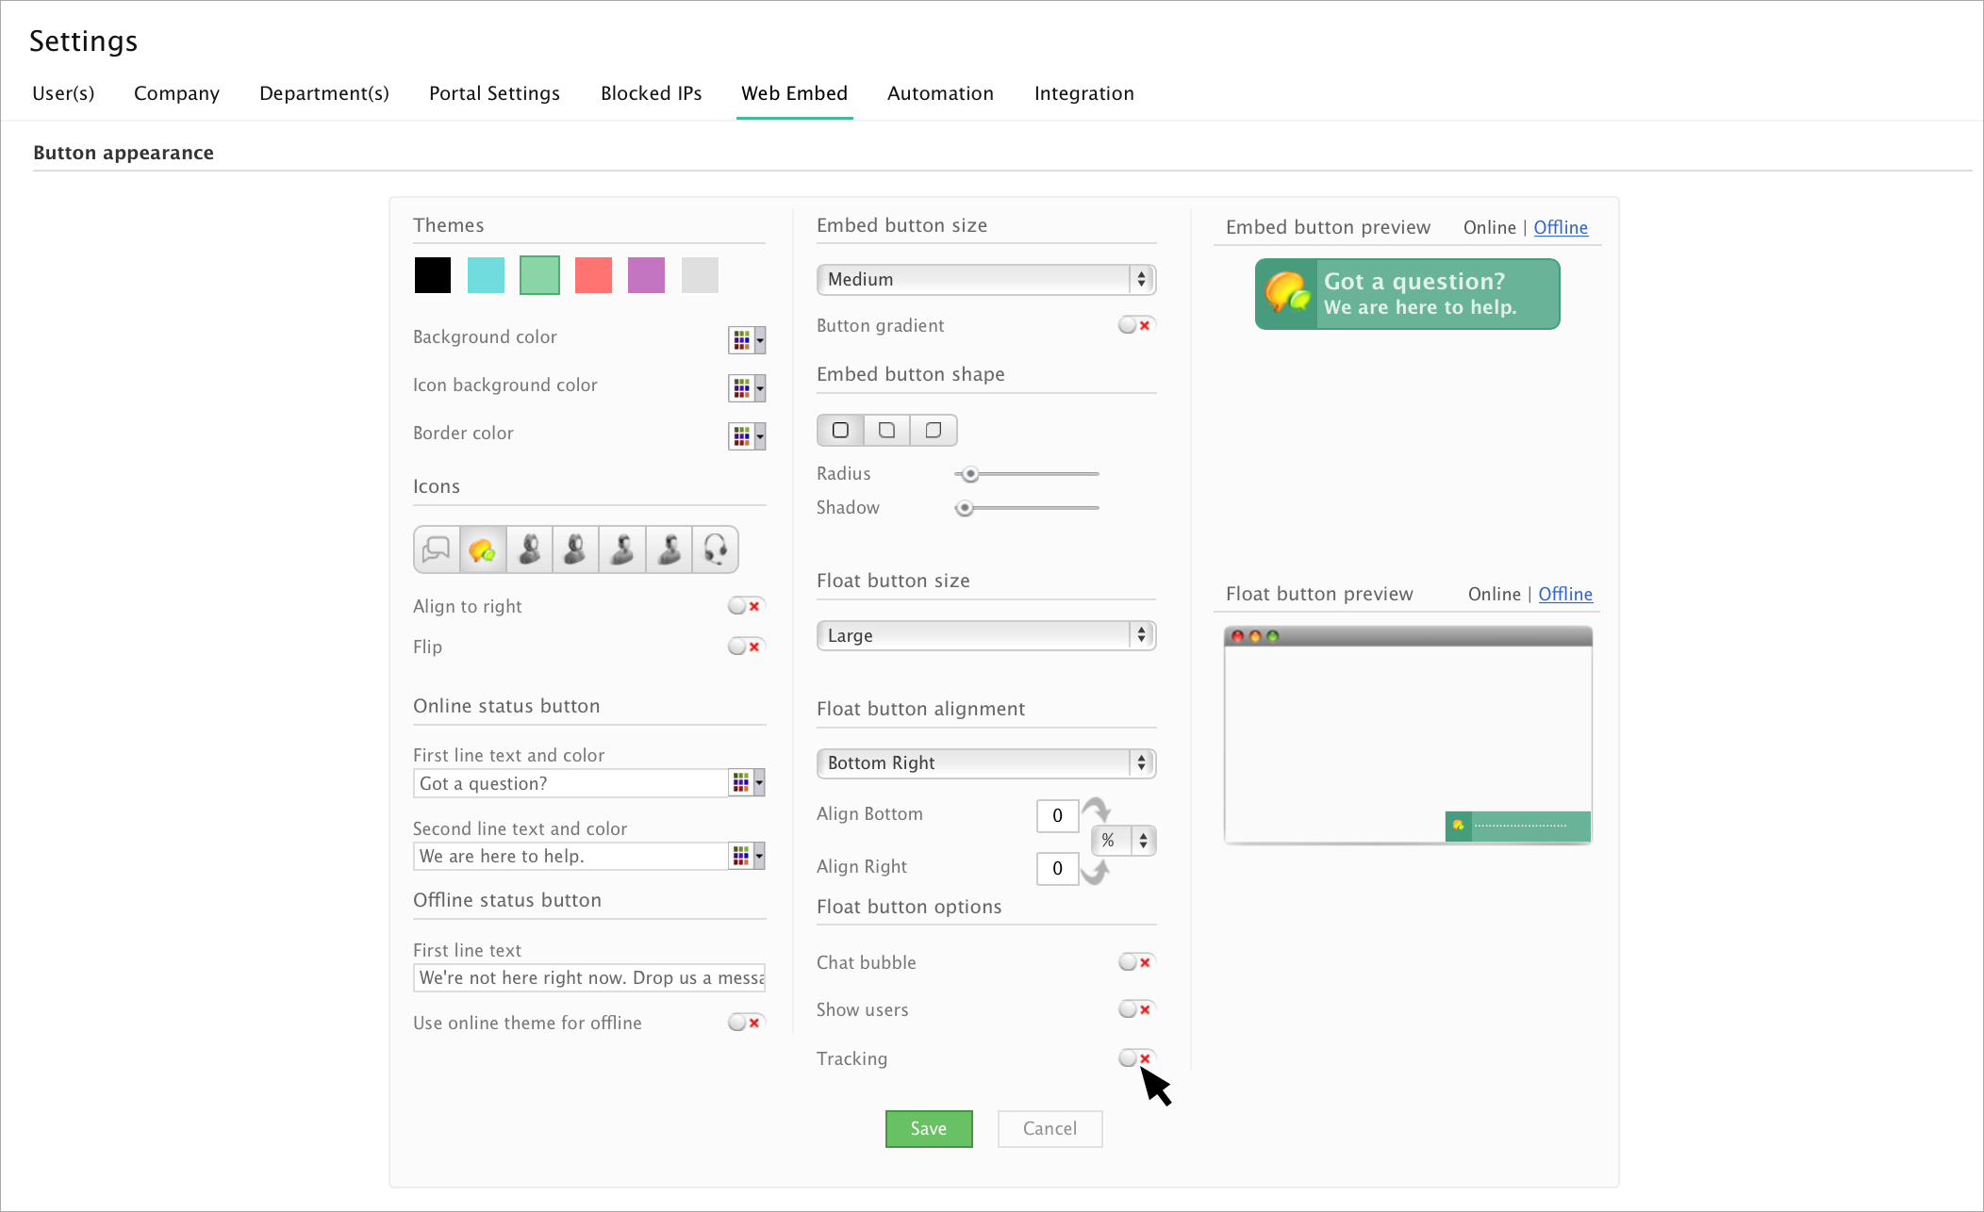Expand the Float button alignment dropdown
The width and height of the screenshot is (1984, 1212).
coord(985,763)
